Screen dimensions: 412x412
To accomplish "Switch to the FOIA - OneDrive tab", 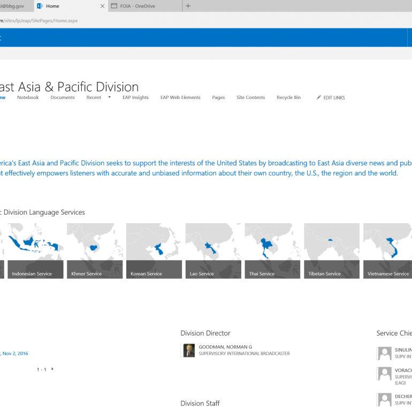I will (145, 6).
